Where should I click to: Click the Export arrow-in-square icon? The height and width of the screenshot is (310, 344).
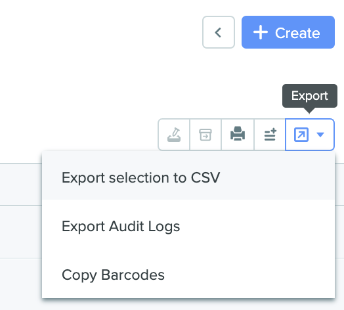coord(301,135)
